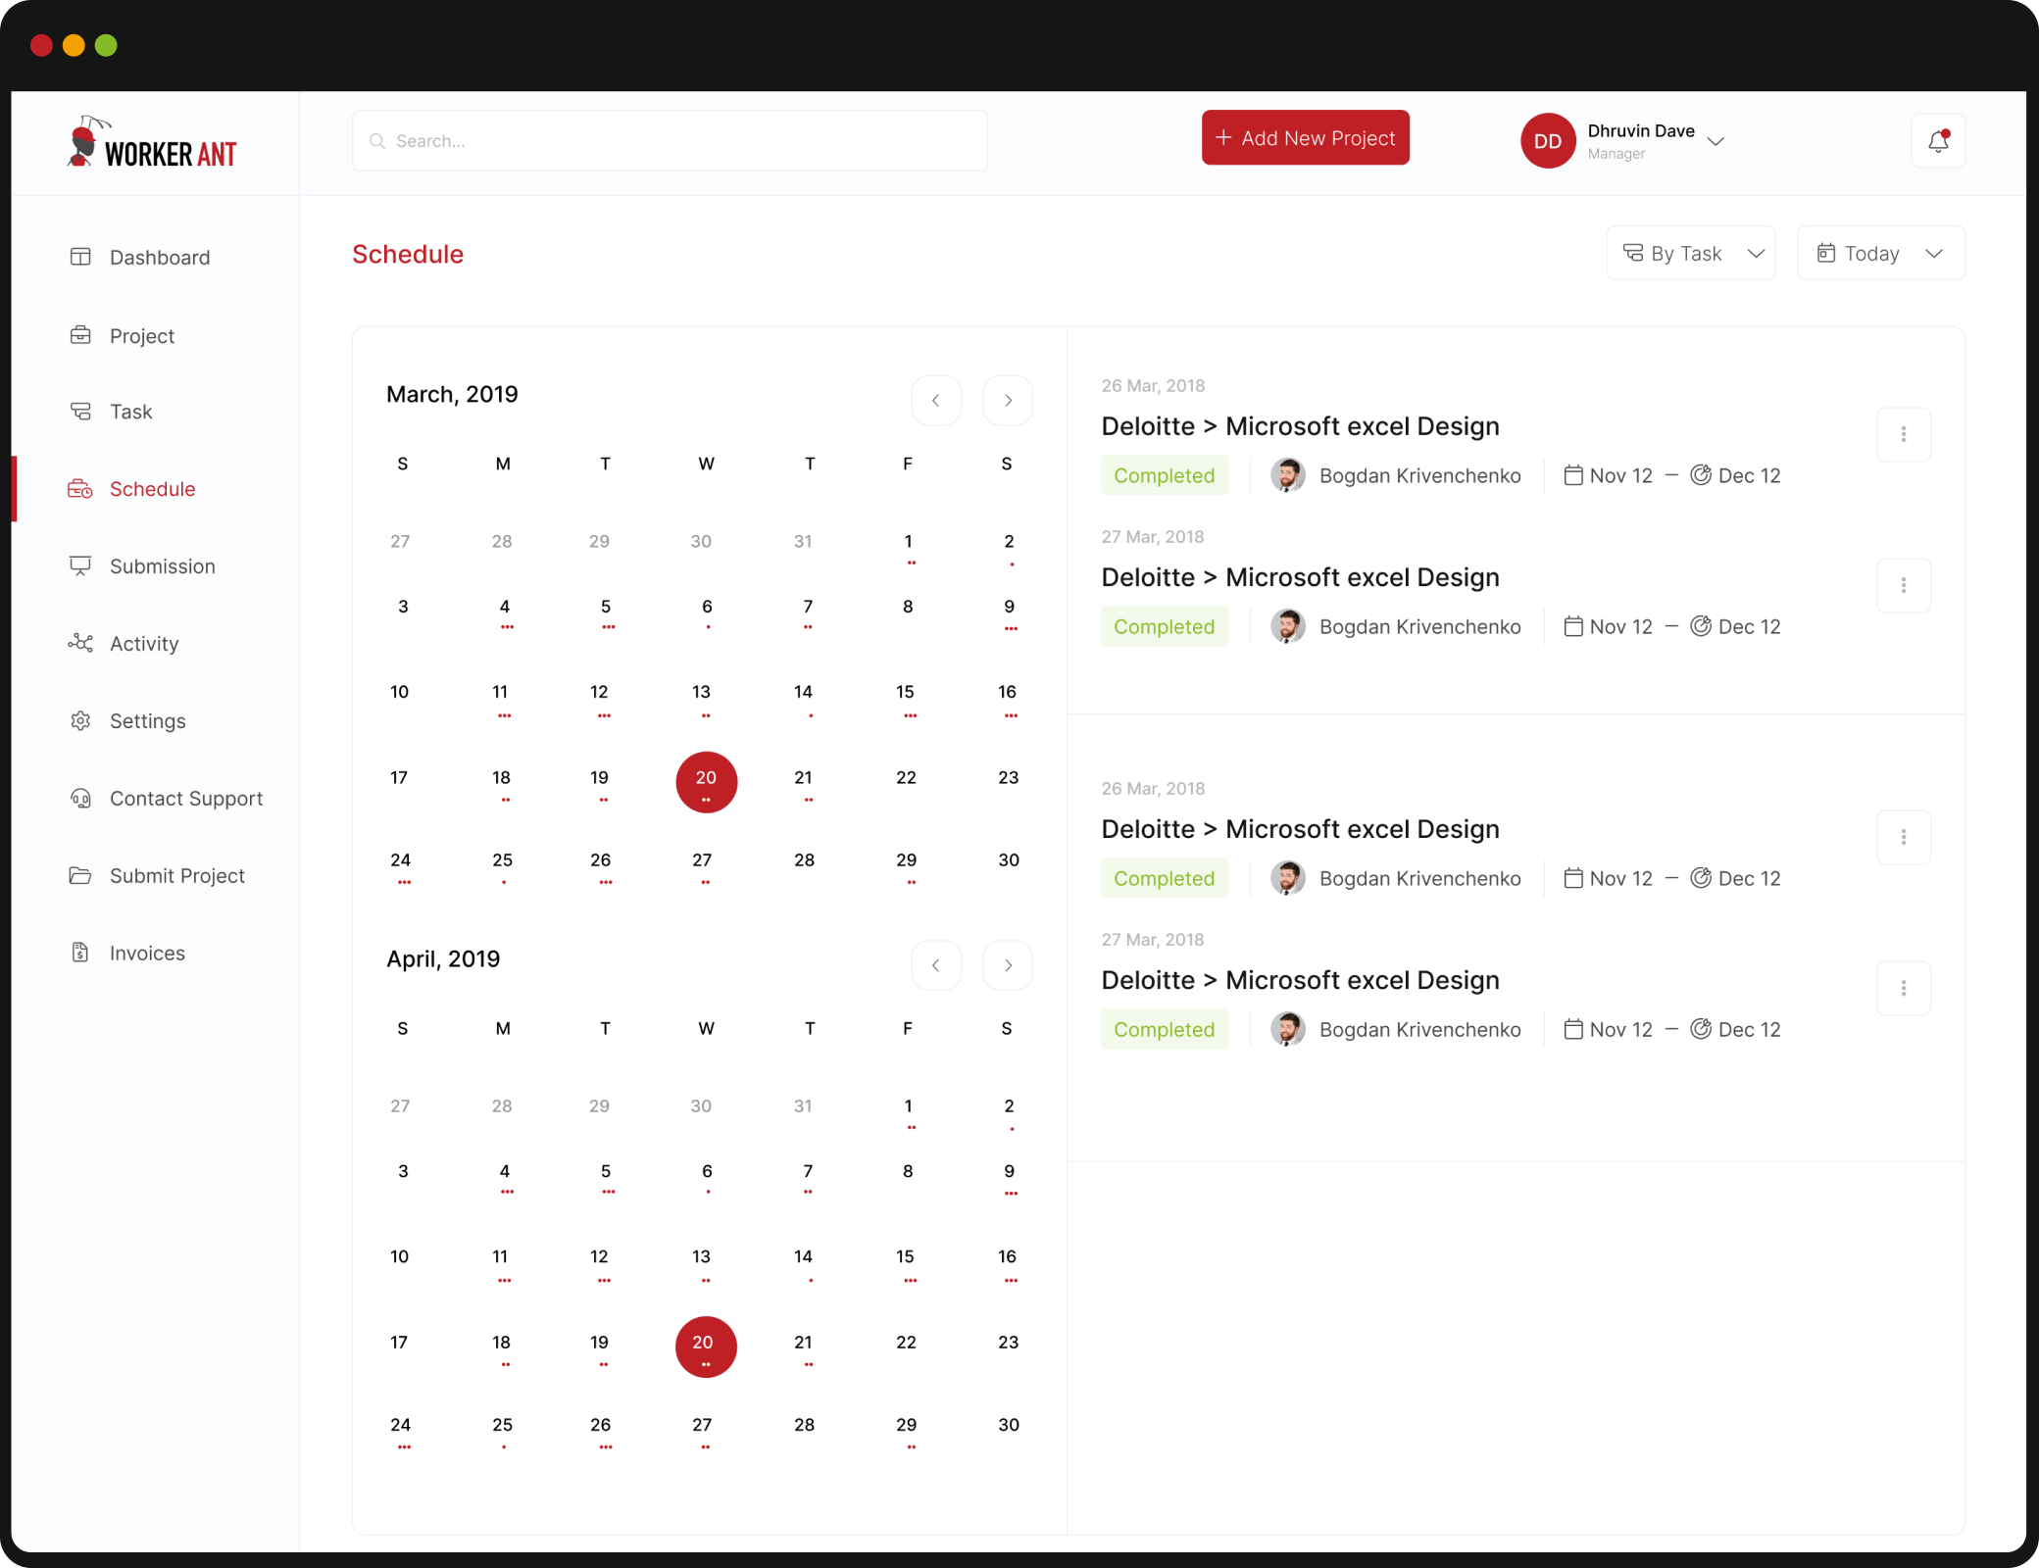2039x1568 pixels.
Task: Select the Schedule menu item
Action: [x=152, y=487]
